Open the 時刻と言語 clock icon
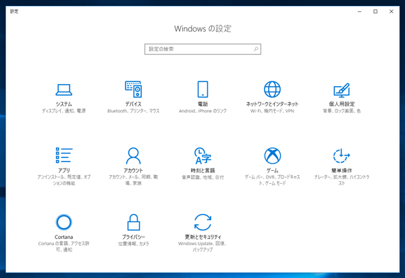Viewport: 405px width, 278px height. (x=202, y=155)
